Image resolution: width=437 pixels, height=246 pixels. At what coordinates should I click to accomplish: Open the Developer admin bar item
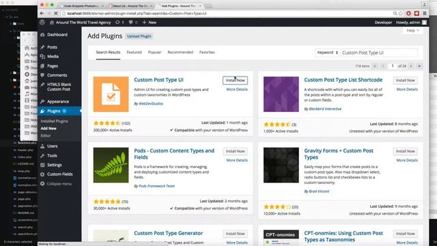pos(383,23)
